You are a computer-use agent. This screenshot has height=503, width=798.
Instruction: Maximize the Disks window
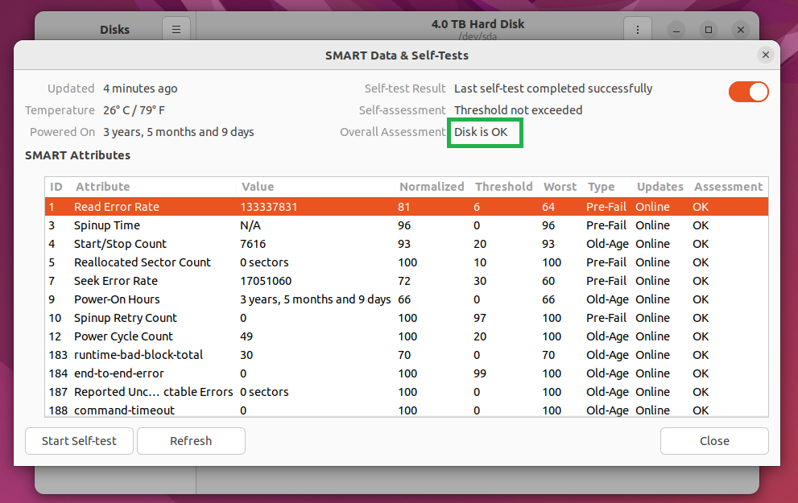pos(709,30)
